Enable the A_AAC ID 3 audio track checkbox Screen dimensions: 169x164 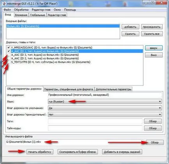[9, 55]
